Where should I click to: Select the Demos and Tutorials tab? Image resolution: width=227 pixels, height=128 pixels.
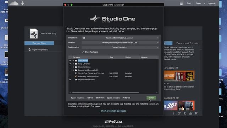pos(187,43)
